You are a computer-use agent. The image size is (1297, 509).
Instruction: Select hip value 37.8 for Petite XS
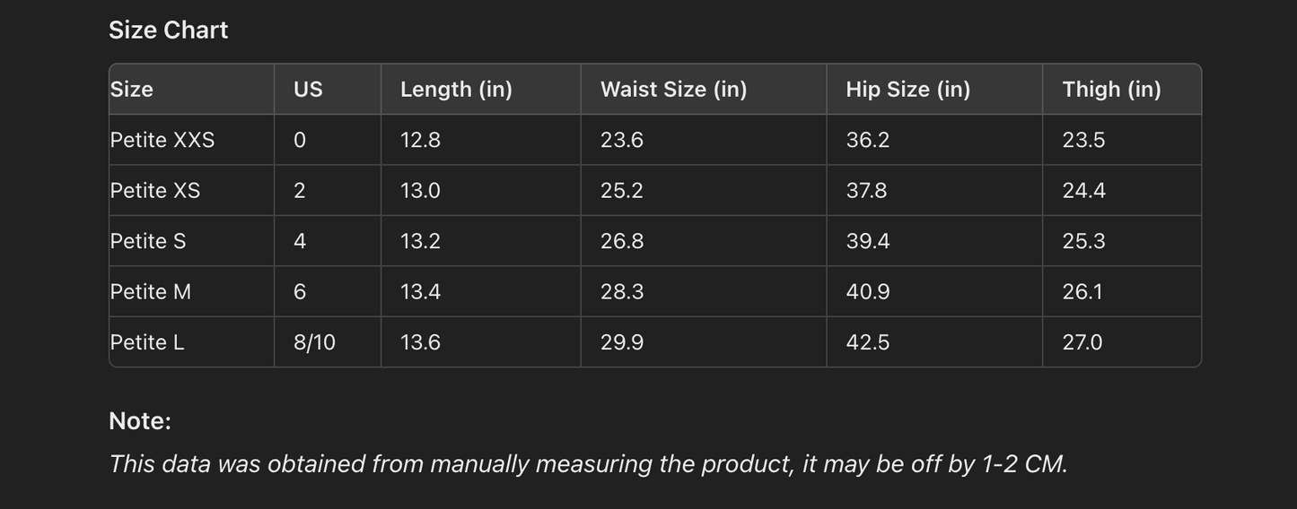(x=867, y=191)
